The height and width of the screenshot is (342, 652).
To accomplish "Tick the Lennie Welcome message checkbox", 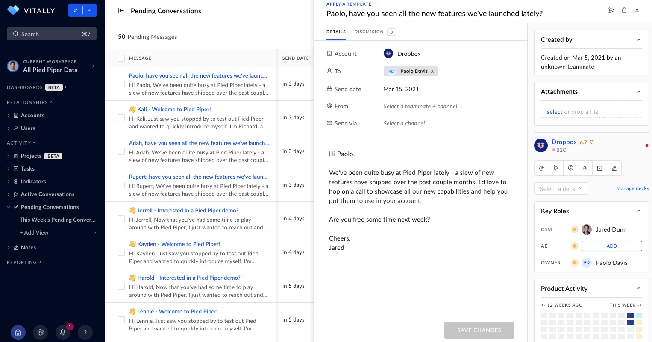I will 121,320.
